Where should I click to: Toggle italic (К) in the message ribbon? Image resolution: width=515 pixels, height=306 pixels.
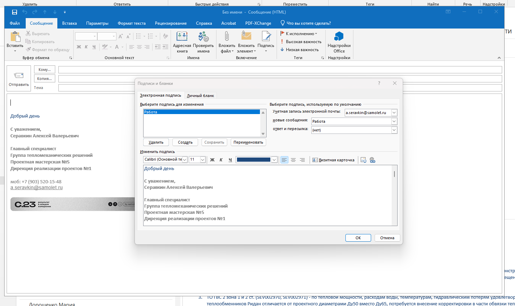click(86, 47)
